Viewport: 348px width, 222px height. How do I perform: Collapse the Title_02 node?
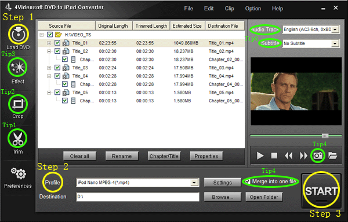[49, 51]
